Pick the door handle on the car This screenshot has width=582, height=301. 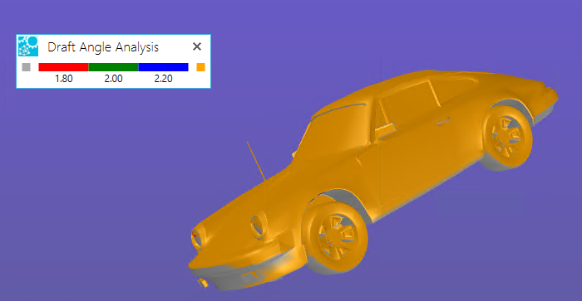(x=443, y=121)
